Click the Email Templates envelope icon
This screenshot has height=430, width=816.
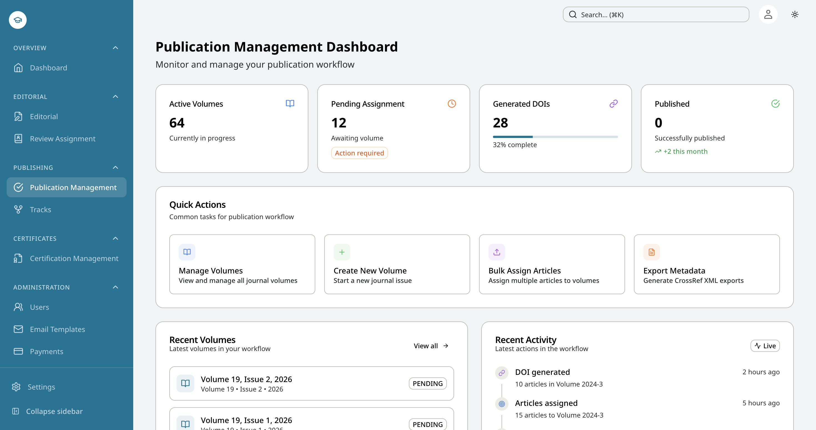(x=18, y=329)
